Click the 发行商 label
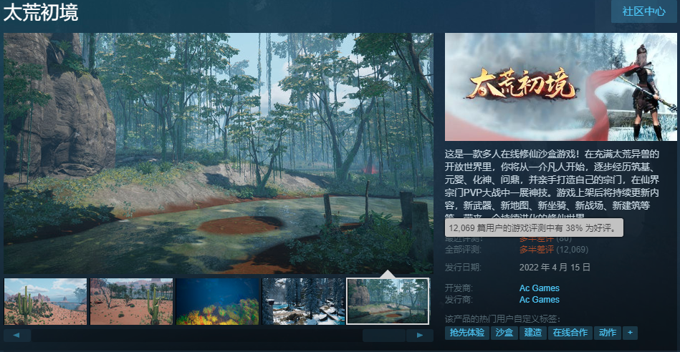 (459, 300)
